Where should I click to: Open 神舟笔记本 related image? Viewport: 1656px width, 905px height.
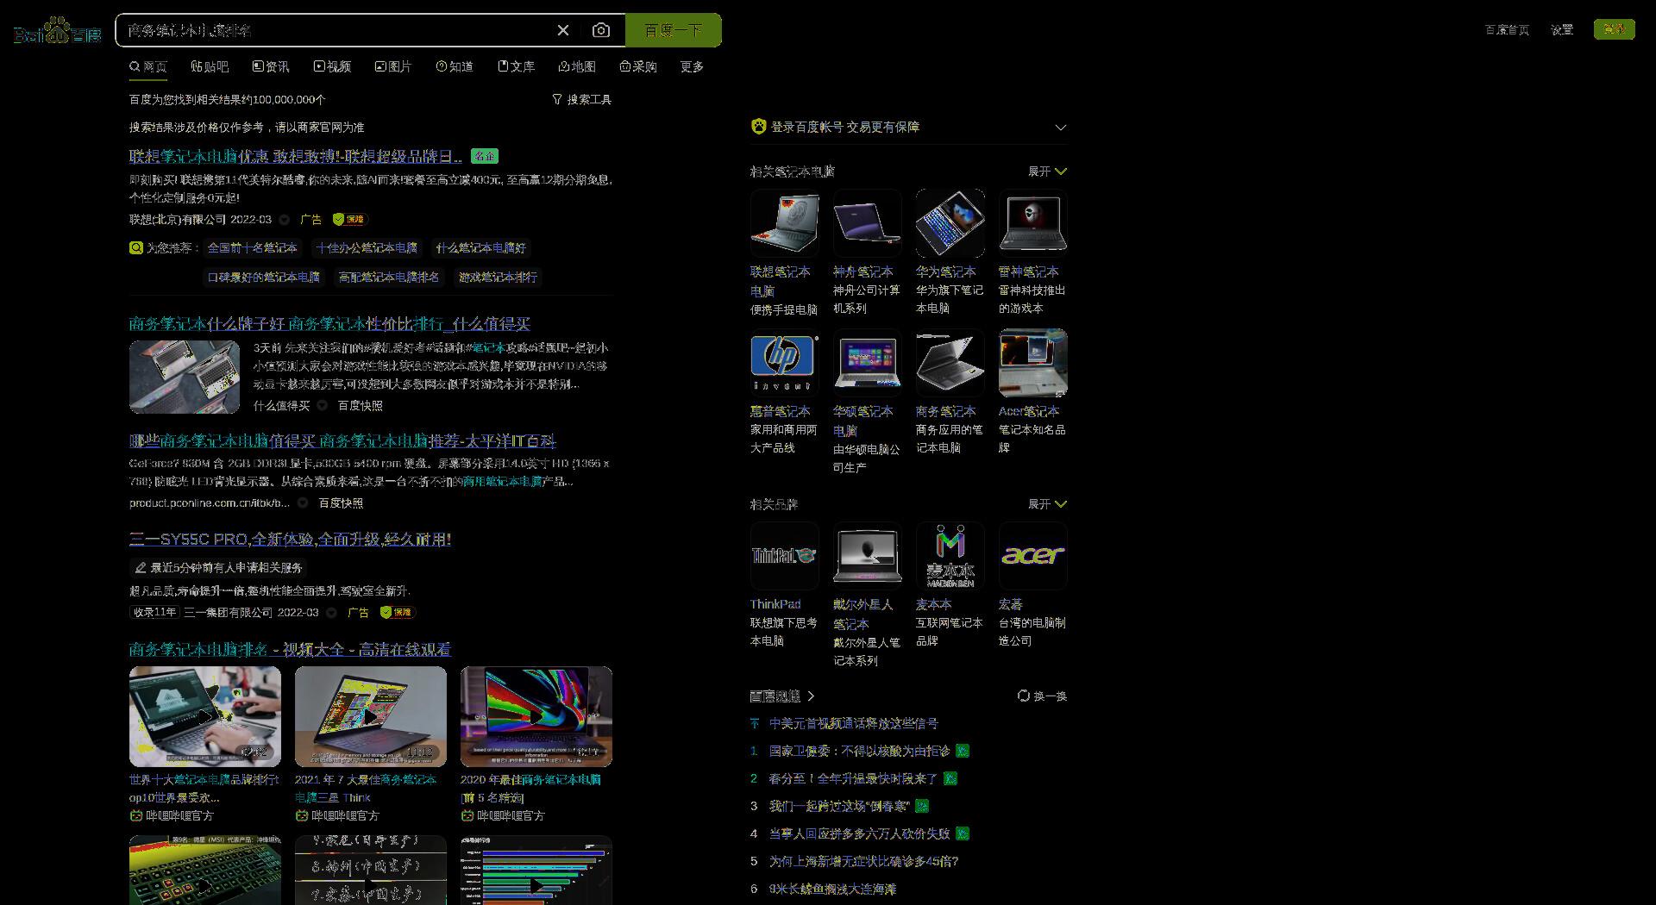pyautogui.click(x=867, y=223)
